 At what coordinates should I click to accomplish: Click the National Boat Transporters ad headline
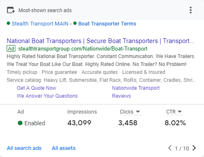tap(101, 41)
